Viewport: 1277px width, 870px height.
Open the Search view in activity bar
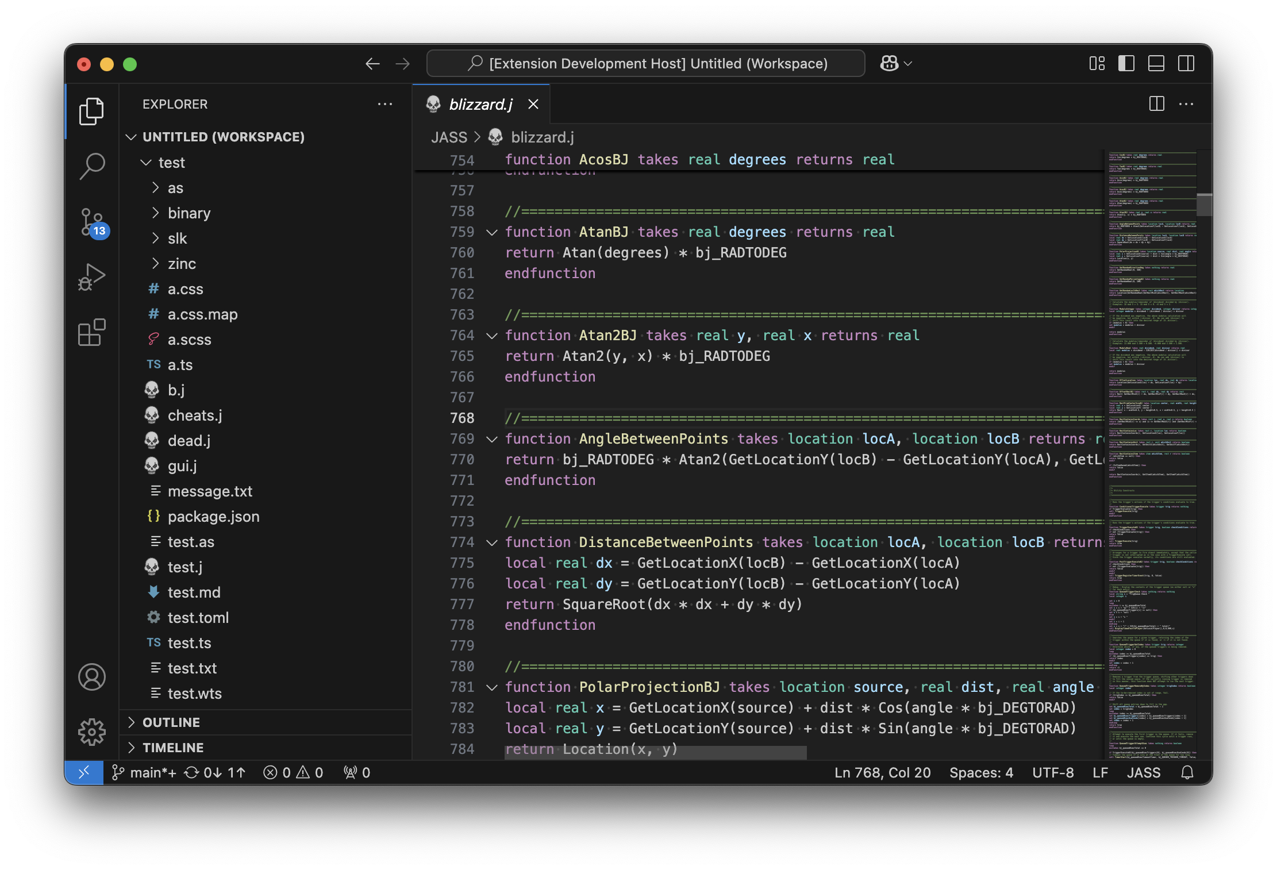92,166
